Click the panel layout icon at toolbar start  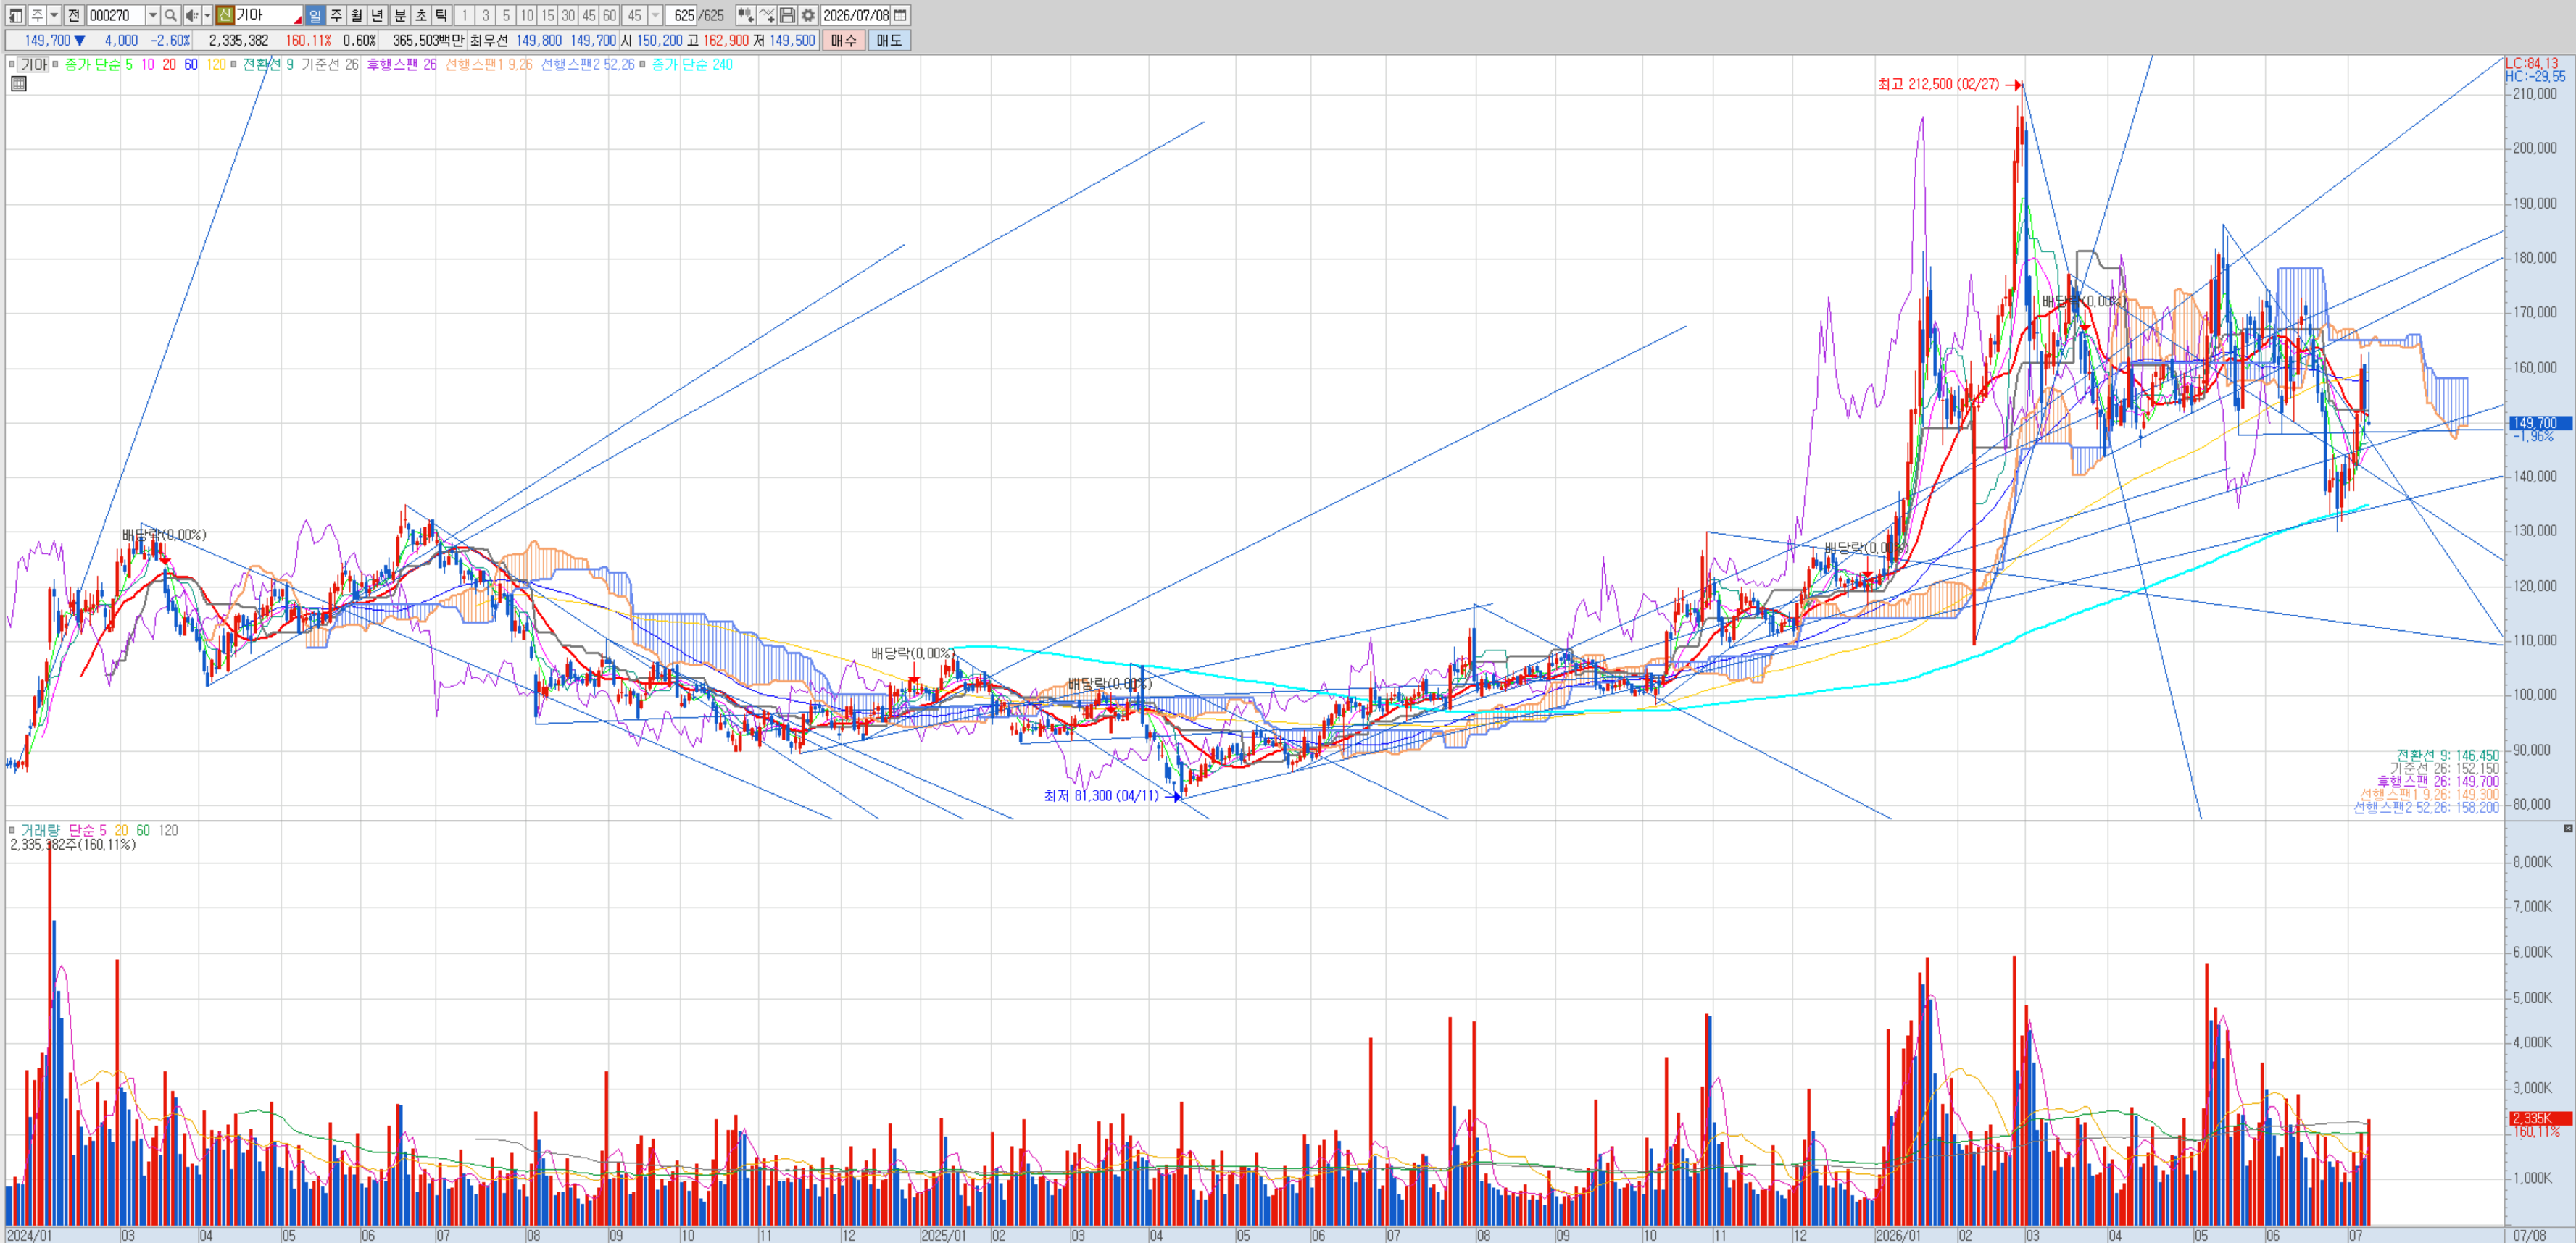15,15
